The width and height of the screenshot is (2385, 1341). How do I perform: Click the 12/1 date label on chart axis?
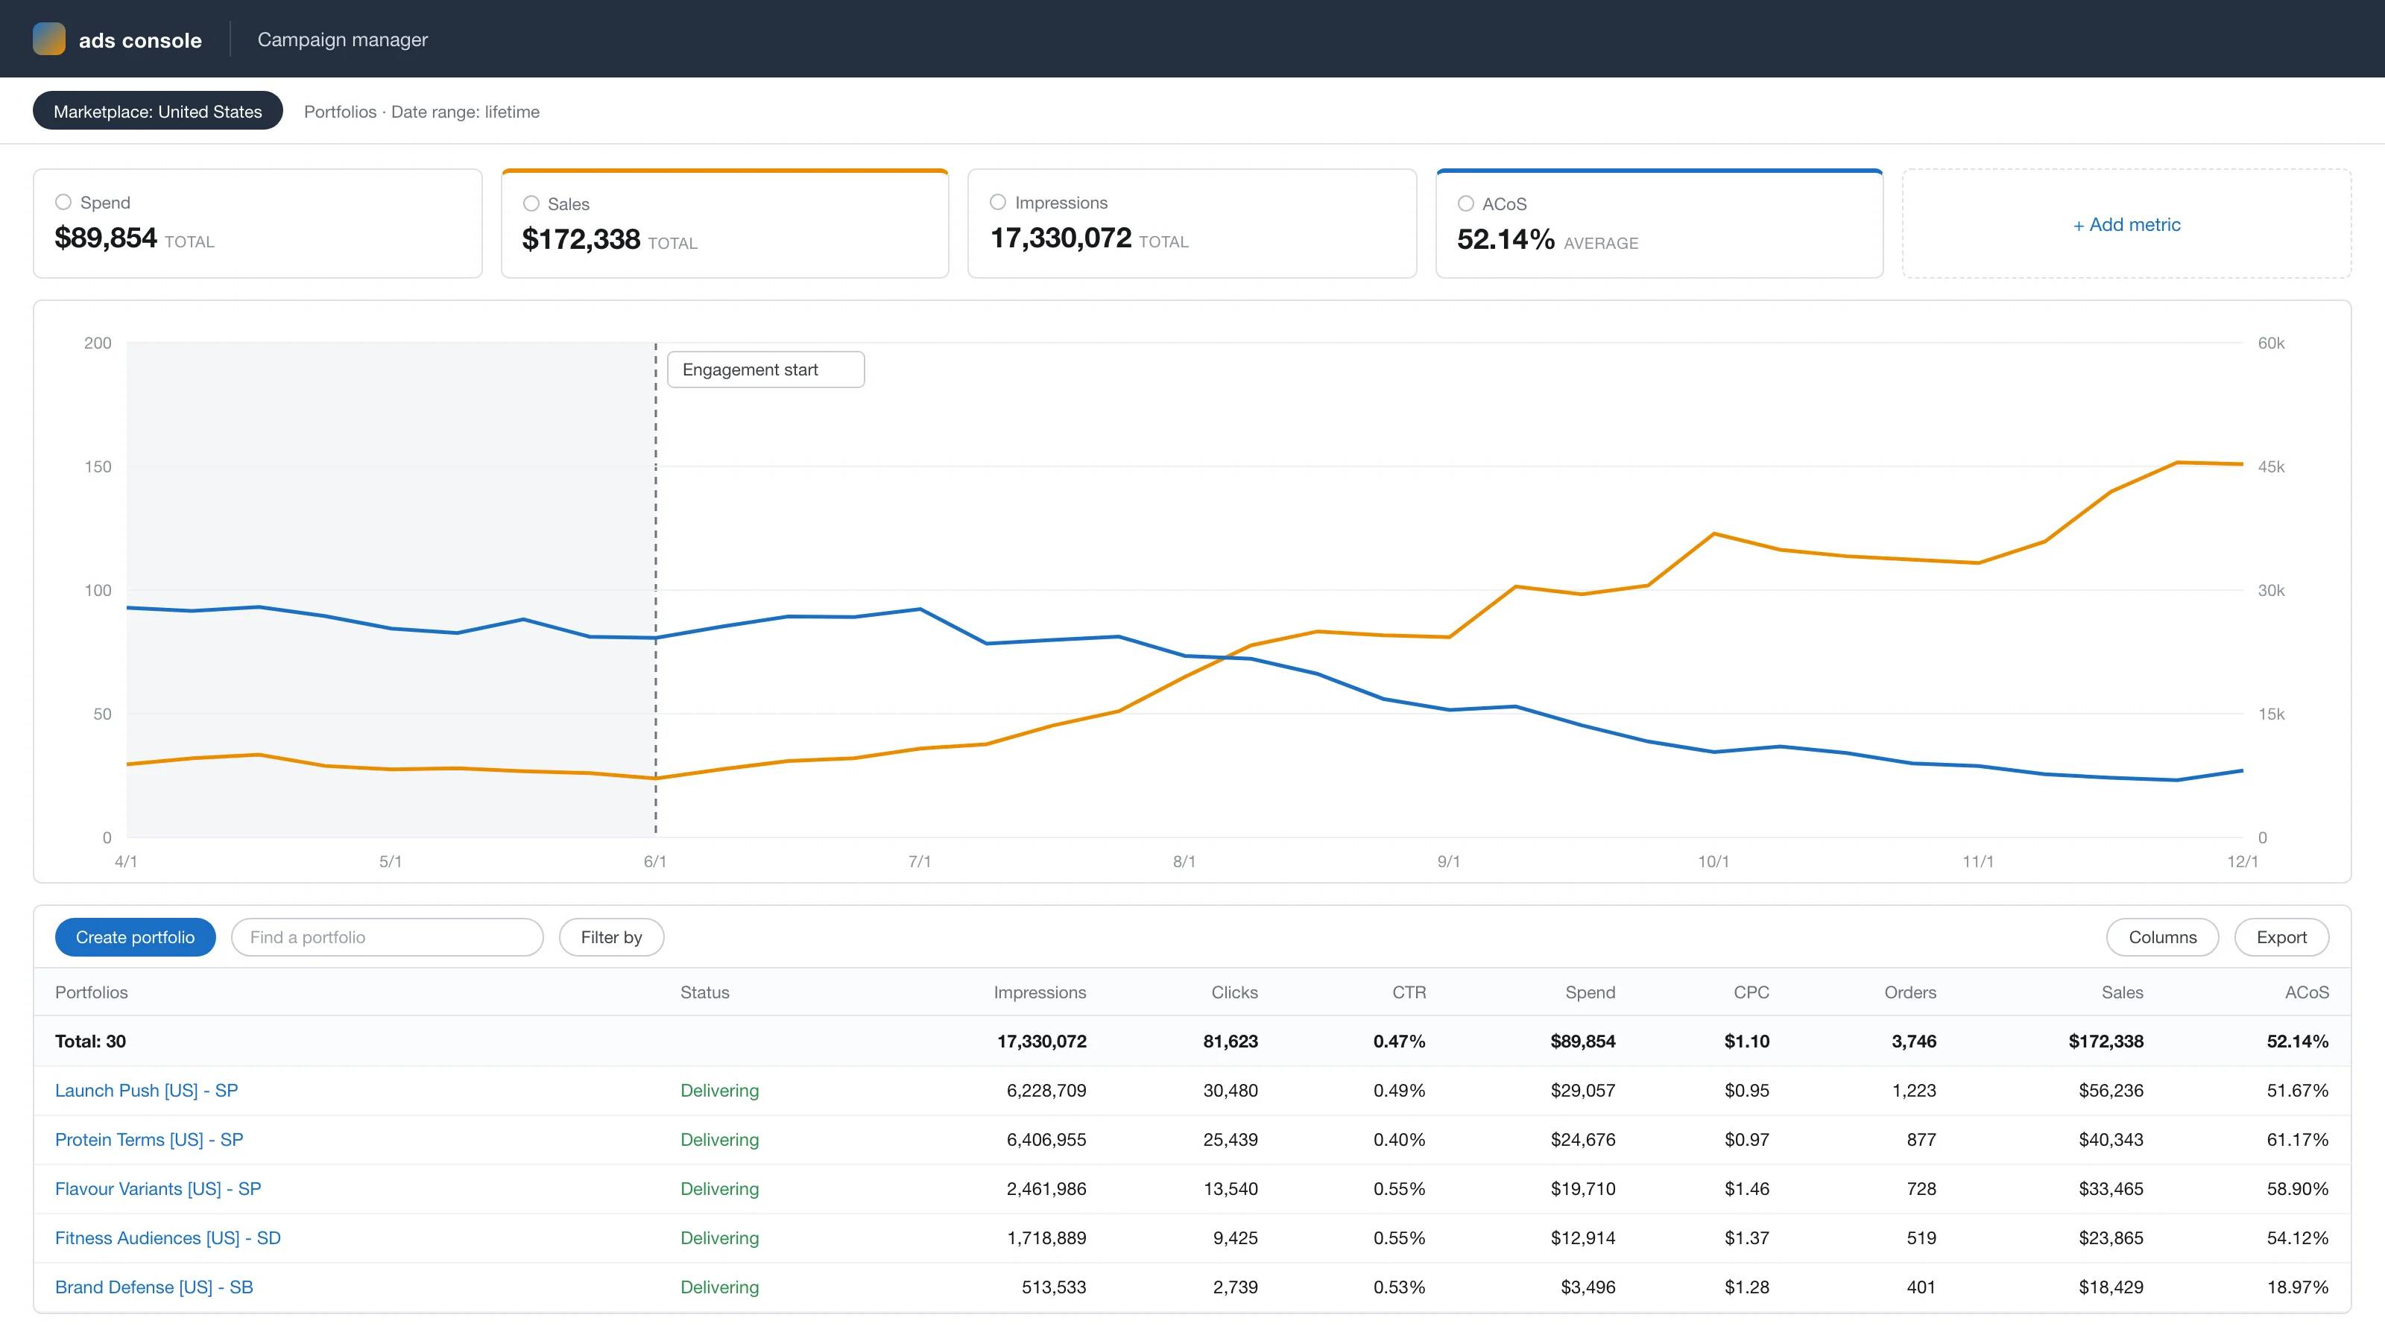pyautogui.click(x=2243, y=862)
